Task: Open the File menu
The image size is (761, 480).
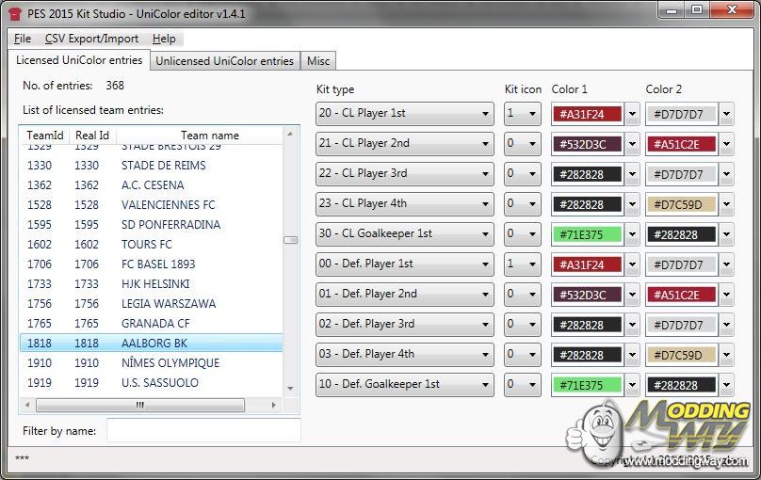Action: point(23,39)
